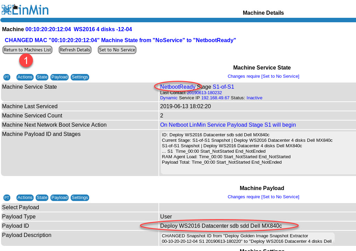The height and width of the screenshot is (251, 356).
Task: Open Settings tab in Machine Service State section
Action: coord(80,77)
